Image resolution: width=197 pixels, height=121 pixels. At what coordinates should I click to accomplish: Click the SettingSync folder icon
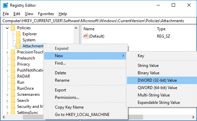[x=13, y=112]
